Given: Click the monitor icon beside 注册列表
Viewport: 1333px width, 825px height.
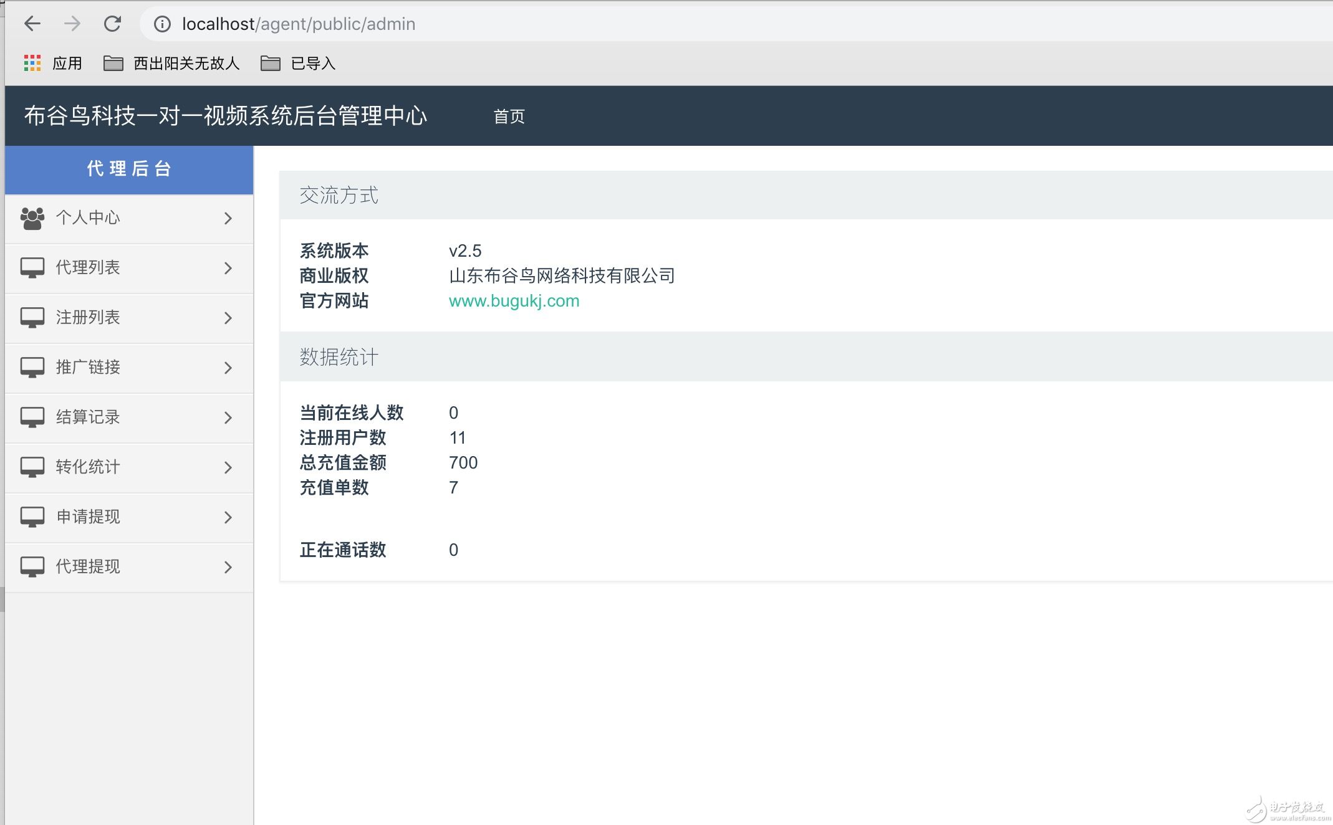Looking at the screenshot, I should [x=32, y=318].
